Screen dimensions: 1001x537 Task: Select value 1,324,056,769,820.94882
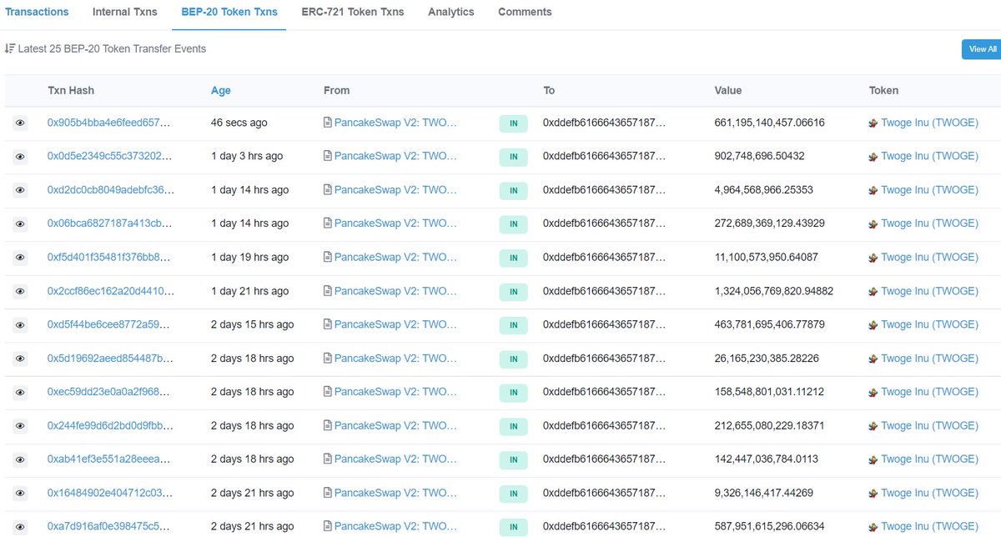774,291
